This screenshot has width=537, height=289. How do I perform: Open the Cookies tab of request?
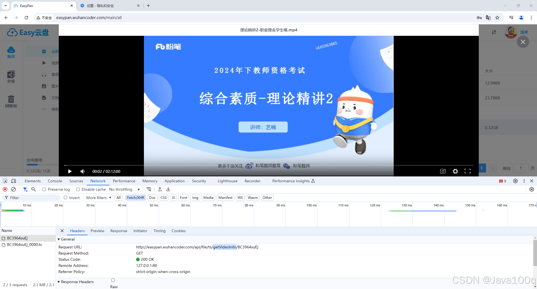pos(179,231)
